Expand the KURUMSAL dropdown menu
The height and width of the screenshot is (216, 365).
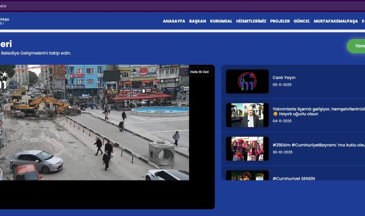221,21
